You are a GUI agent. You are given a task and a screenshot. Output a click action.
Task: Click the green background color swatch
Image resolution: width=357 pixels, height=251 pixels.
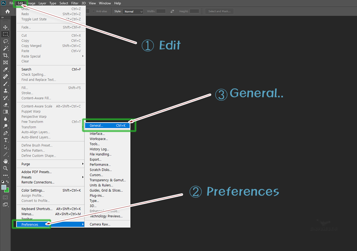pyautogui.click(x=7, y=190)
